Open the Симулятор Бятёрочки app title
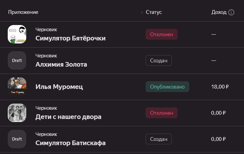 [x=70, y=38]
